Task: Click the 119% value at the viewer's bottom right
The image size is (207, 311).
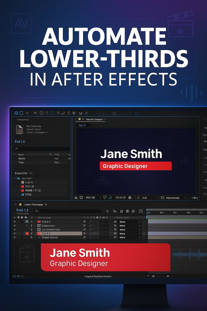Action: (194, 198)
